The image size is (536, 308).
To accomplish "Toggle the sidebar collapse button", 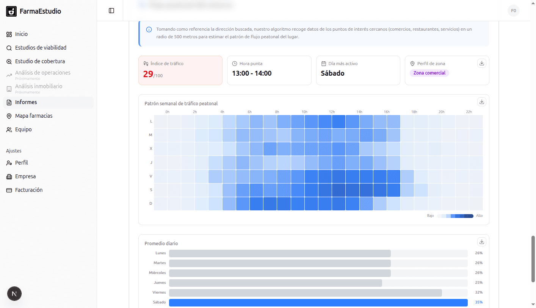I will (111, 11).
